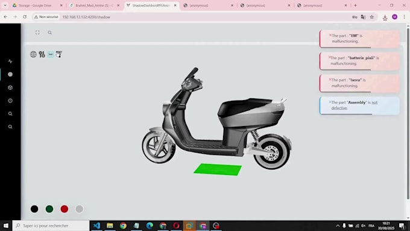Open a new browser tab
Viewport: 410px width, 231px height.
pos(355,5)
